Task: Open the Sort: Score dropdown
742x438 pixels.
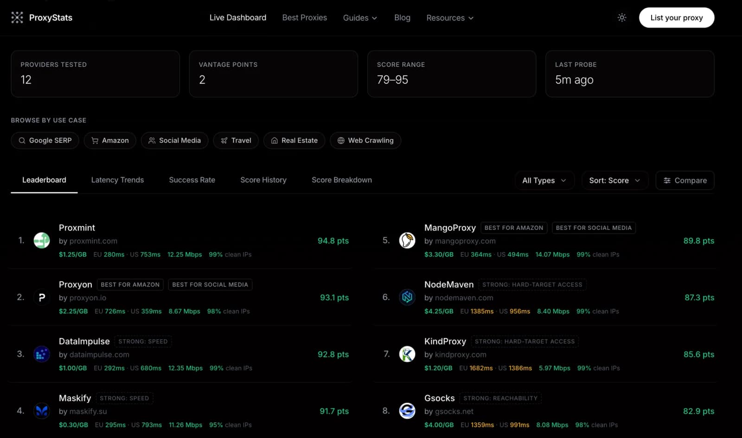Action: pos(614,180)
